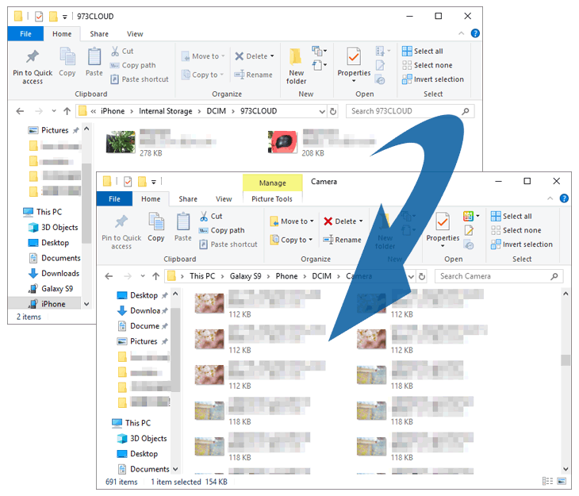Click Rename in Camera window ribbon
Image resolution: width=579 pixels, height=496 pixels.
coord(343,240)
